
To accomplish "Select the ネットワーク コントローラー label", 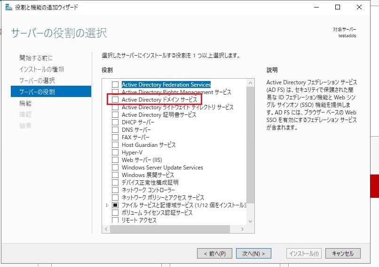I will coord(148,190).
